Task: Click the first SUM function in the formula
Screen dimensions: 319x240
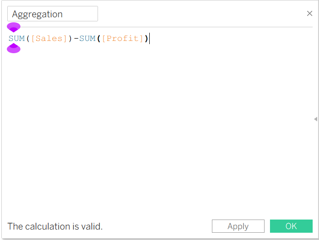Action: [16, 38]
